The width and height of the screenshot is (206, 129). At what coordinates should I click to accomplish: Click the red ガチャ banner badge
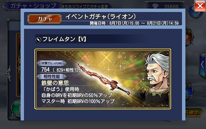[45, 19]
